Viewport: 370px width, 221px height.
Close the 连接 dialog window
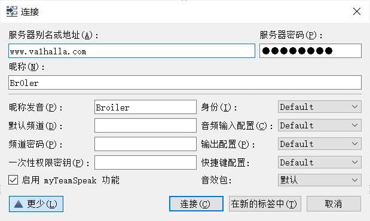(x=356, y=11)
